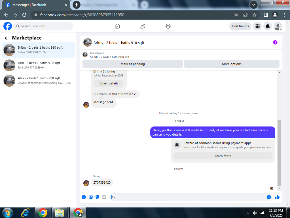Viewport: 290px width, 218px height.
Task: Attach a photo with the image icon
Action: click(x=91, y=197)
